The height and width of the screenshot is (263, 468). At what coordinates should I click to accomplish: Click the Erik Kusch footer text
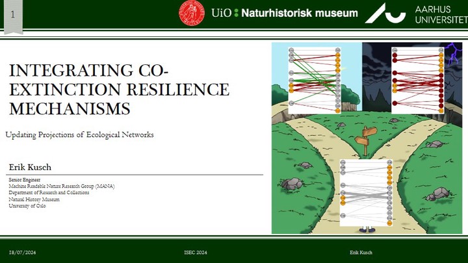pos(361,252)
